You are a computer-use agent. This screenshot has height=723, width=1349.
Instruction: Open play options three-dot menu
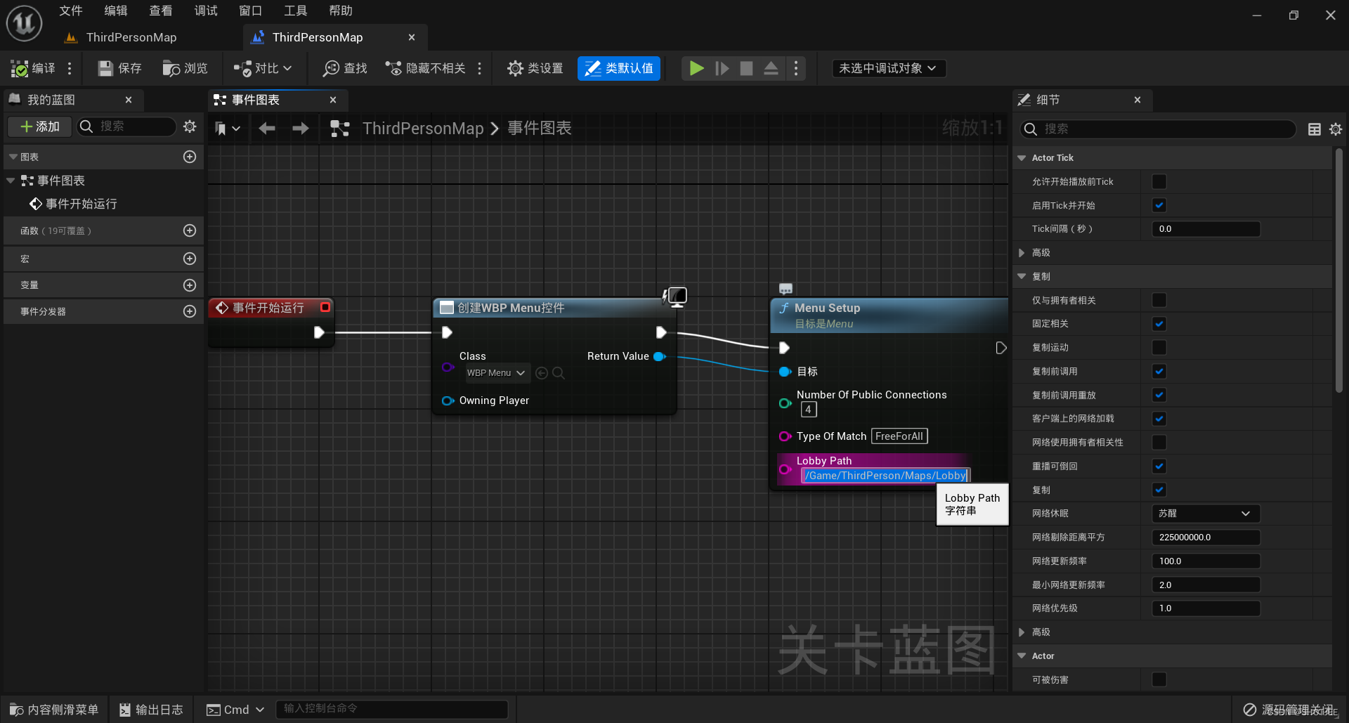tap(795, 68)
